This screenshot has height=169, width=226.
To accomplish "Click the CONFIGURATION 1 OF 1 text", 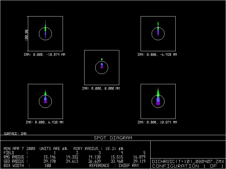I will pyautogui.click(x=188, y=166).
